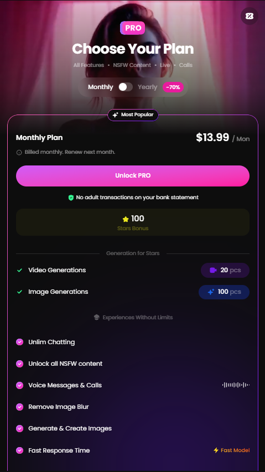The height and width of the screenshot is (472, 265).
Task: Select the Monthly billing option
Action: click(x=101, y=87)
